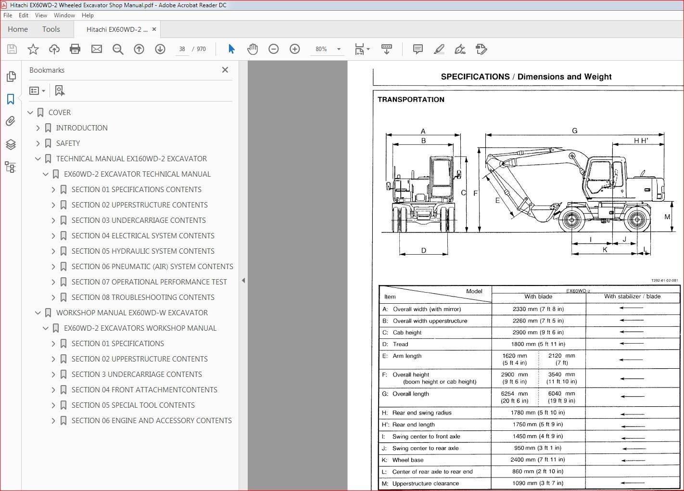Image resolution: width=684 pixels, height=491 pixels.
Task: Expand the SAFETY bookmark
Action: 38,143
